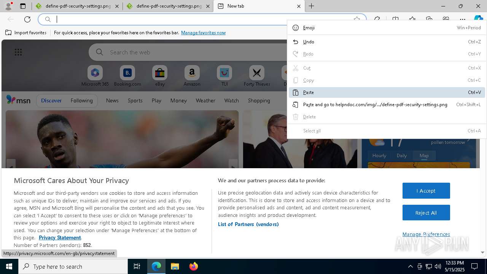This screenshot has width=487, height=274.
Task: Select Emoji in context menu
Action: pyautogui.click(x=387, y=28)
